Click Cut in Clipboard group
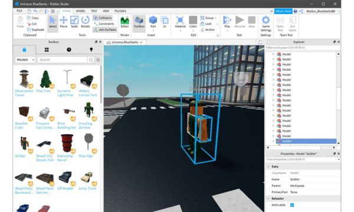 pos(32,24)
